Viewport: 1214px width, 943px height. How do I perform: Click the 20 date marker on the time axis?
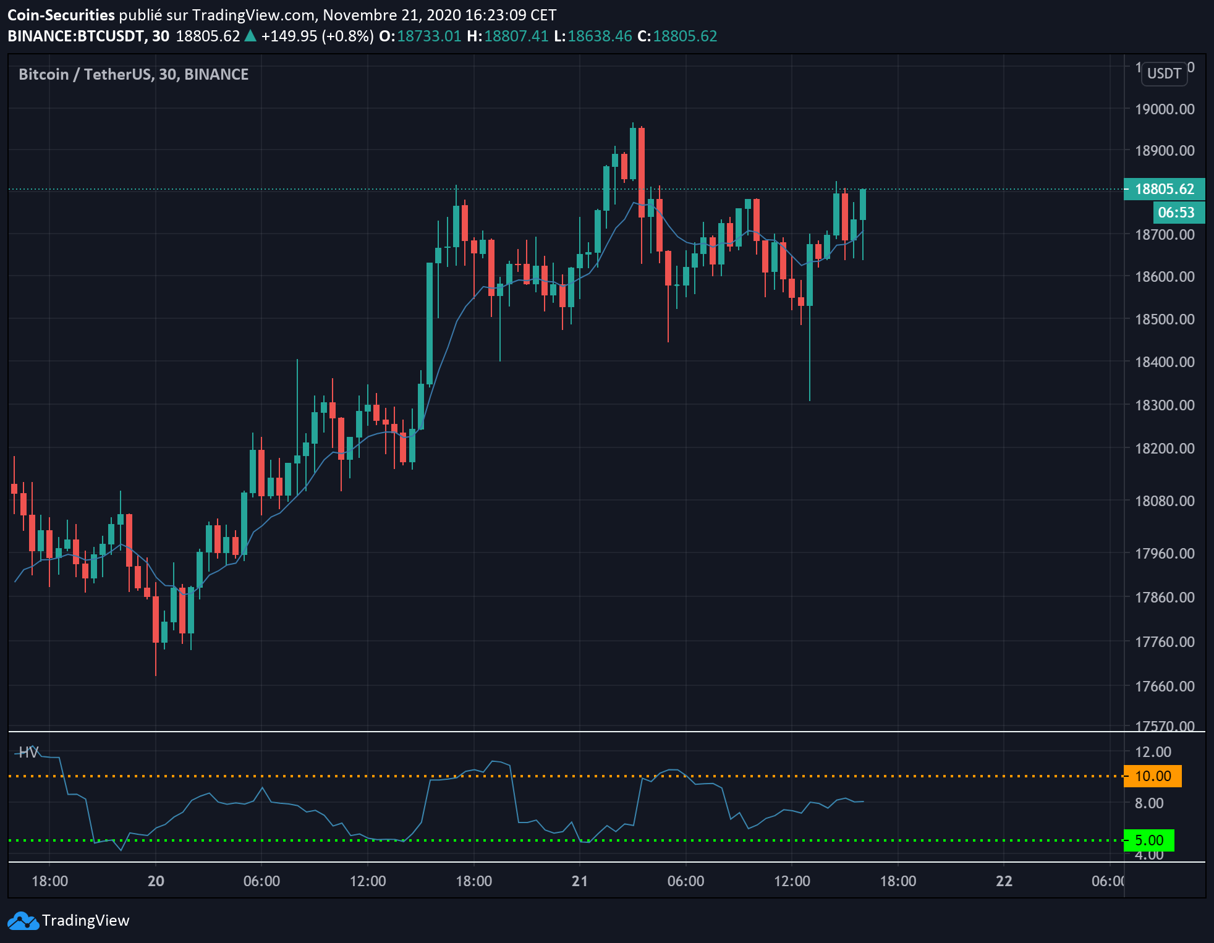(156, 881)
